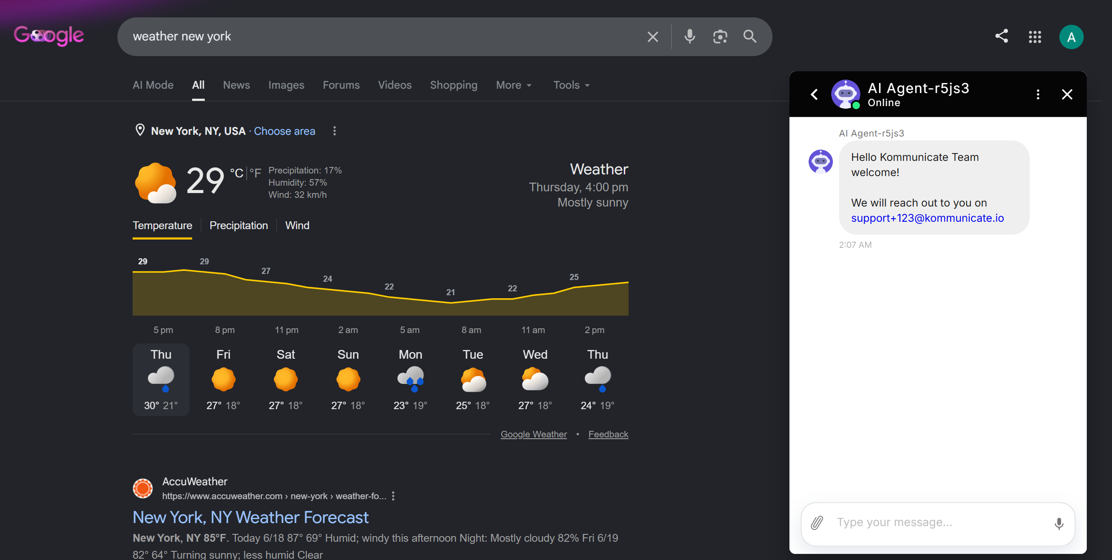
Task: Switch to AI Mode tab
Action: point(153,85)
